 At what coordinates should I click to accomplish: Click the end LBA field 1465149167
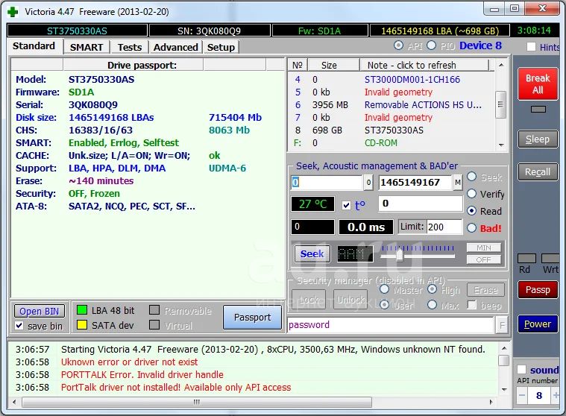pyautogui.click(x=415, y=183)
